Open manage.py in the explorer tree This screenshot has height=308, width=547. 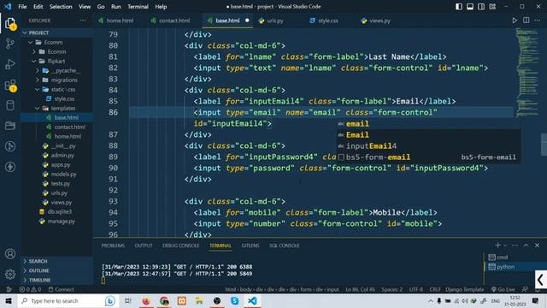(x=62, y=221)
